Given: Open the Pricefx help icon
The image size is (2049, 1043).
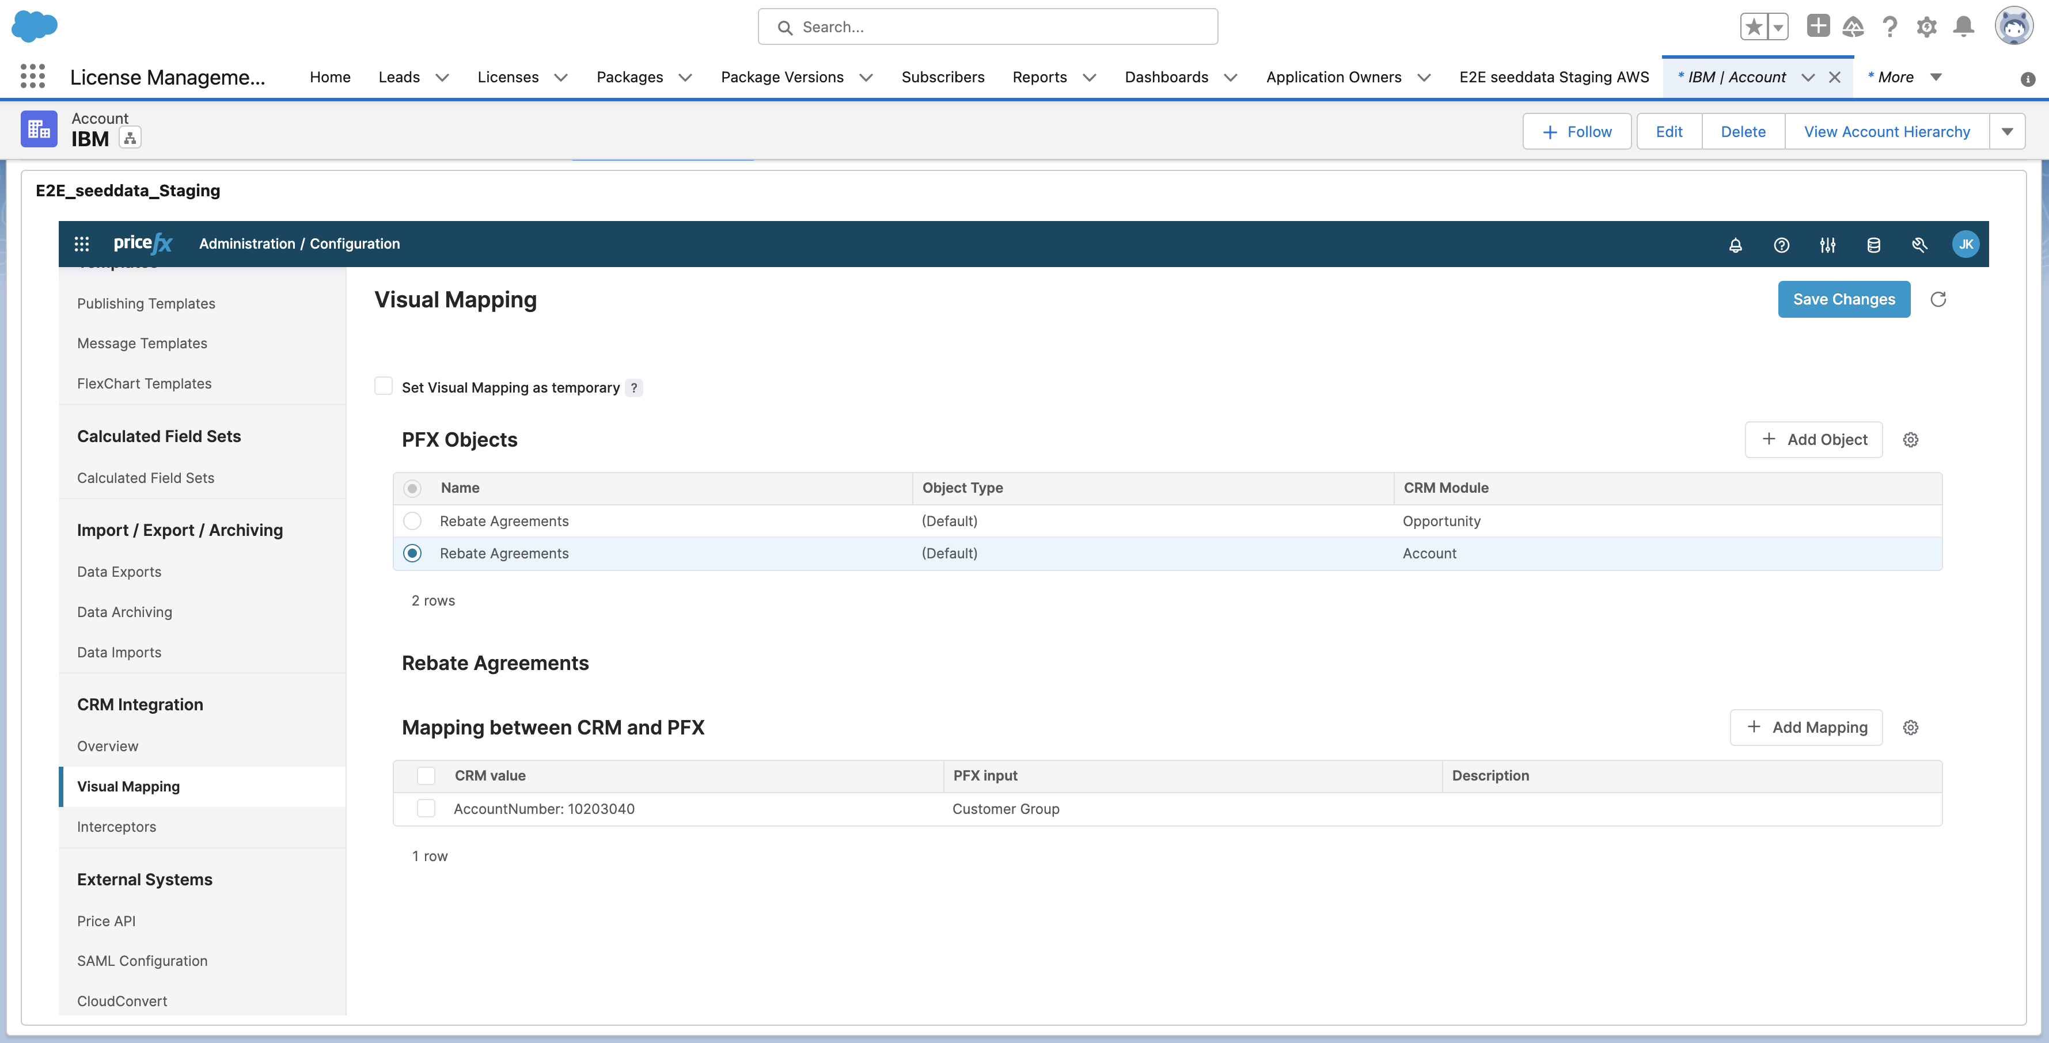Looking at the screenshot, I should click(x=1782, y=245).
